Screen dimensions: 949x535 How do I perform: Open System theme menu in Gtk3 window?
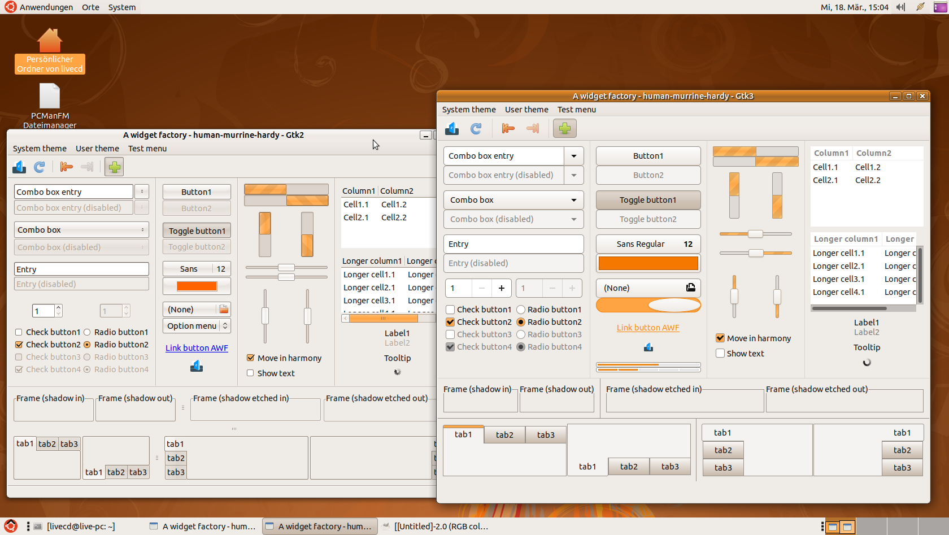[x=469, y=110]
